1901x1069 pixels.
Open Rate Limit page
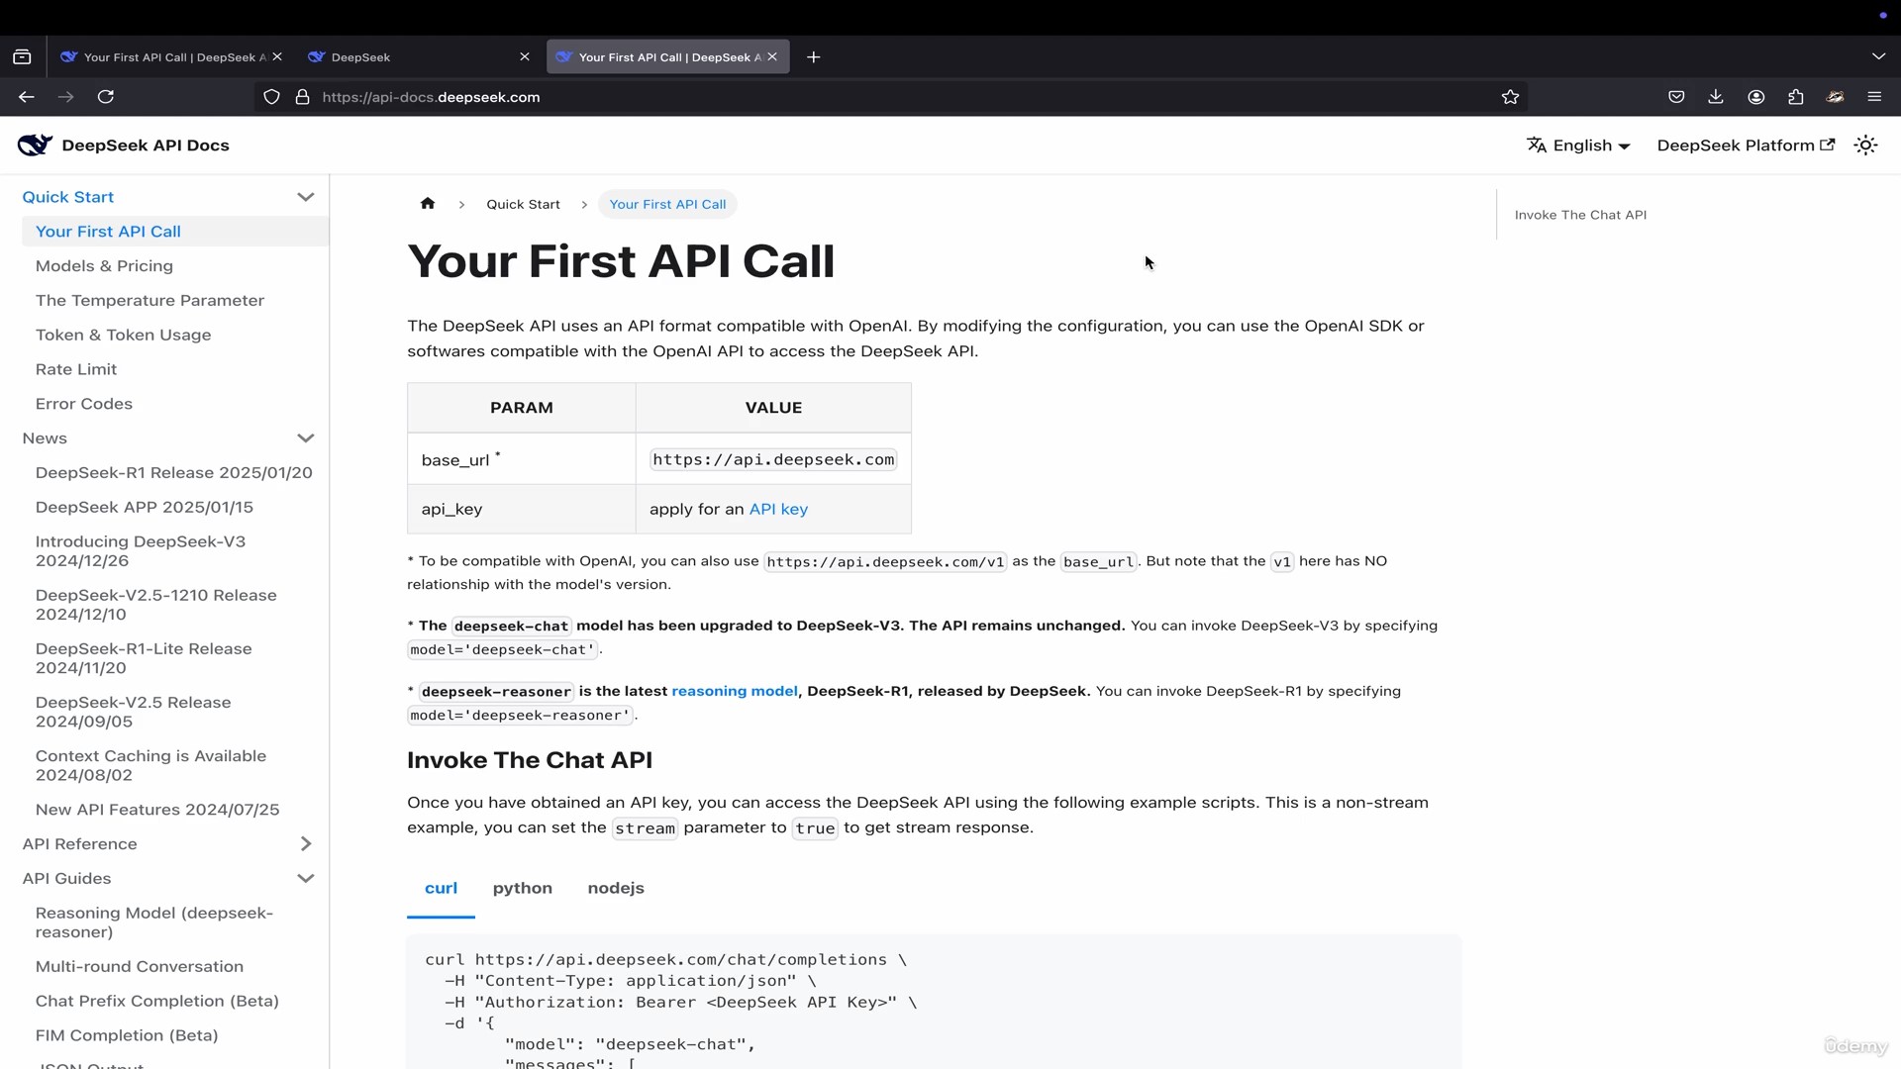click(x=76, y=369)
